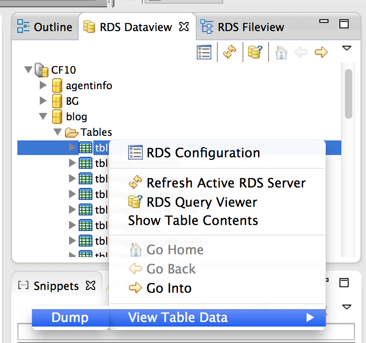Click Go Home in the context menu
The image size is (366, 343).
(x=217, y=250)
